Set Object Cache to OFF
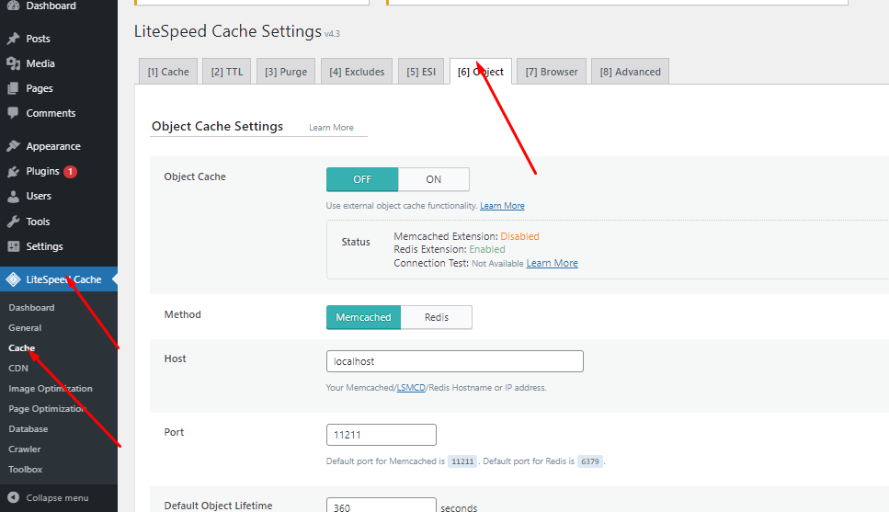This screenshot has width=889, height=512. 362,179
